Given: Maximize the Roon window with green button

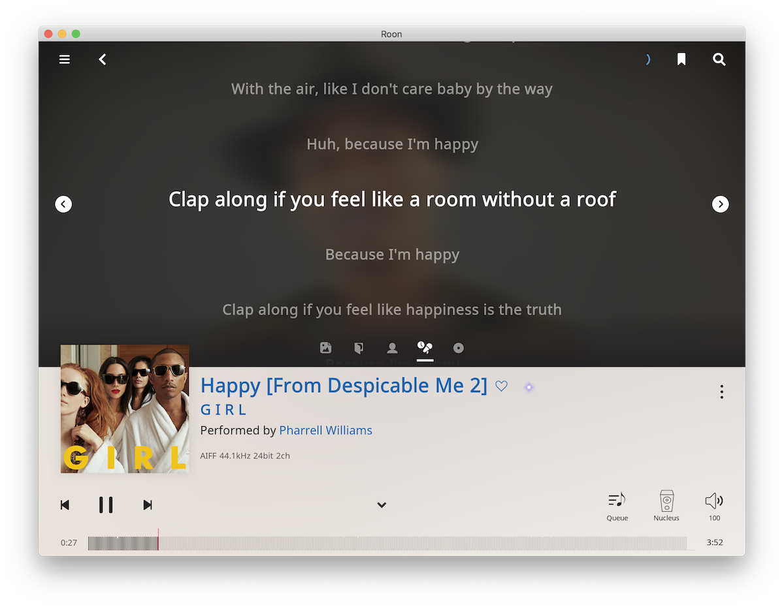Looking at the screenshot, I should [x=76, y=34].
